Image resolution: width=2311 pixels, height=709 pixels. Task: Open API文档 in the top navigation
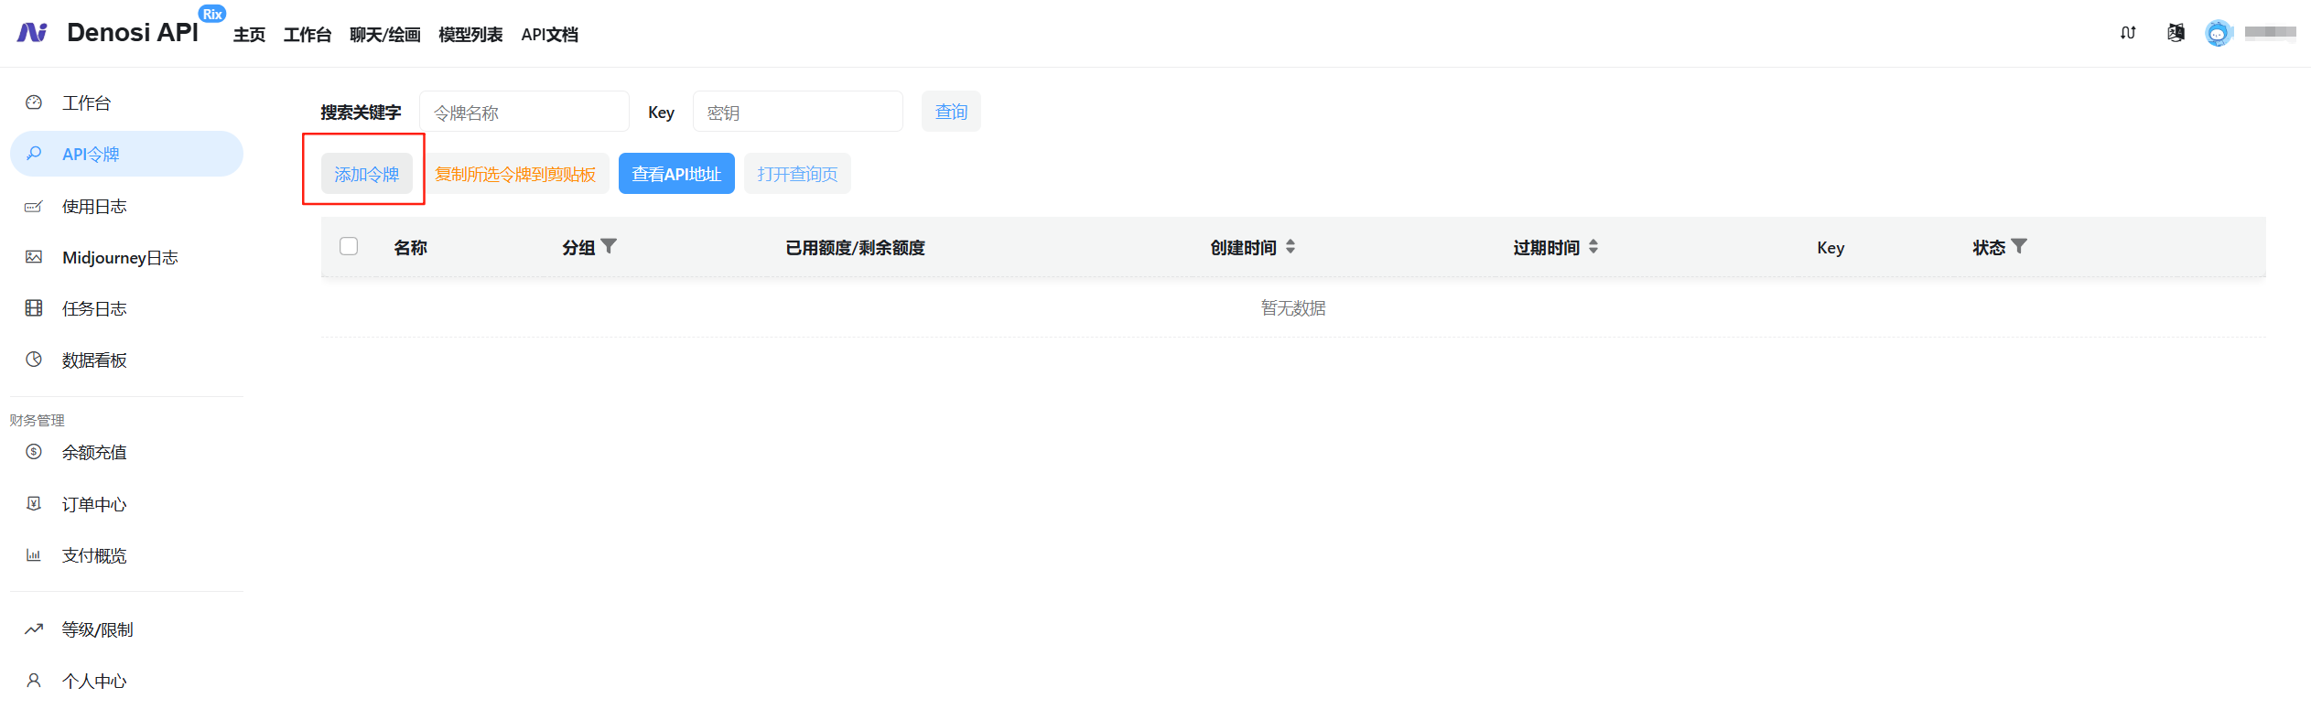click(x=549, y=35)
